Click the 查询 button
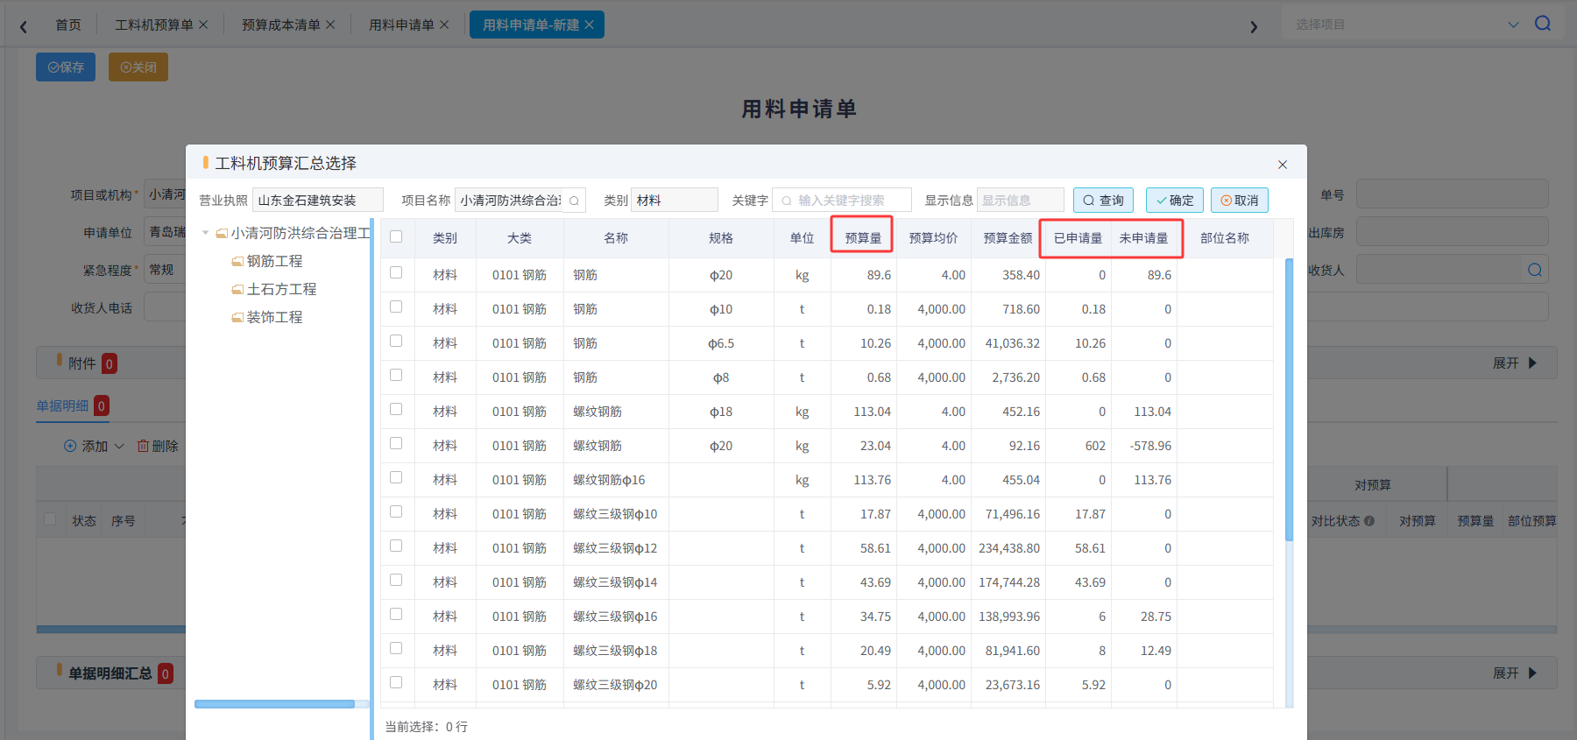 [x=1104, y=201]
